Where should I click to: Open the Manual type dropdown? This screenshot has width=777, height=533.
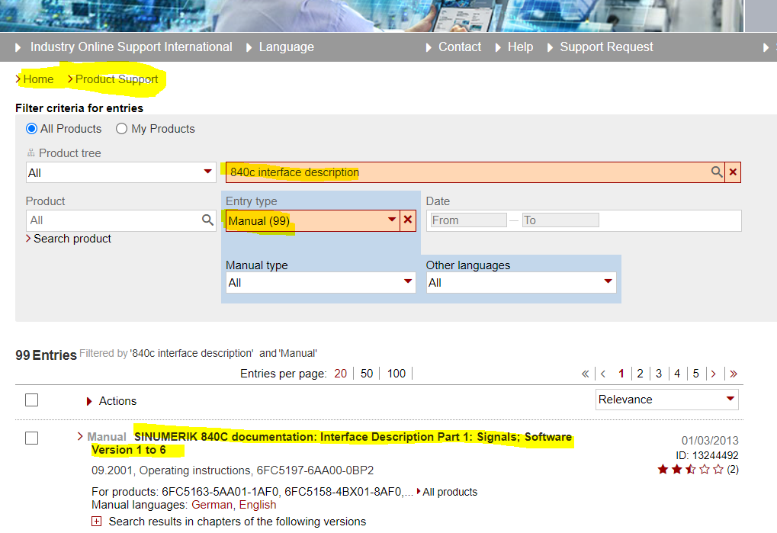coord(320,282)
